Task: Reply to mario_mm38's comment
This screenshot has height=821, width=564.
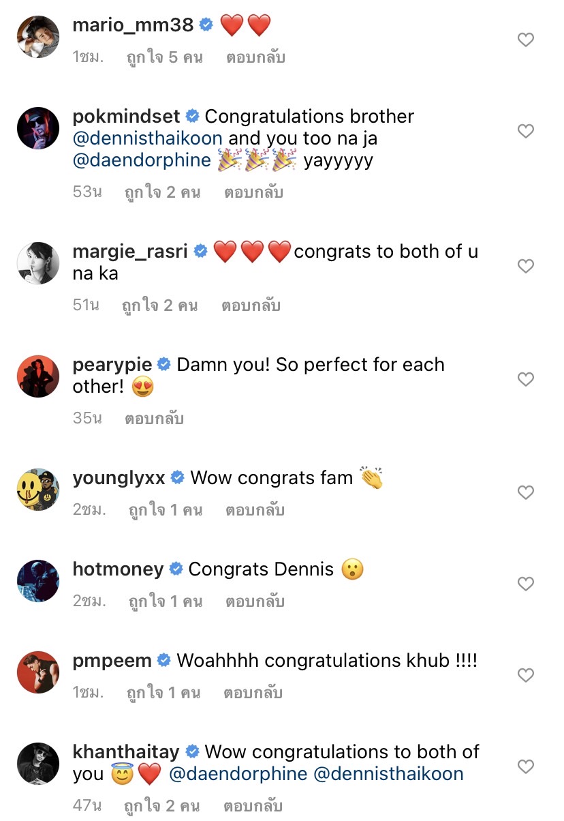Action: [x=255, y=57]
